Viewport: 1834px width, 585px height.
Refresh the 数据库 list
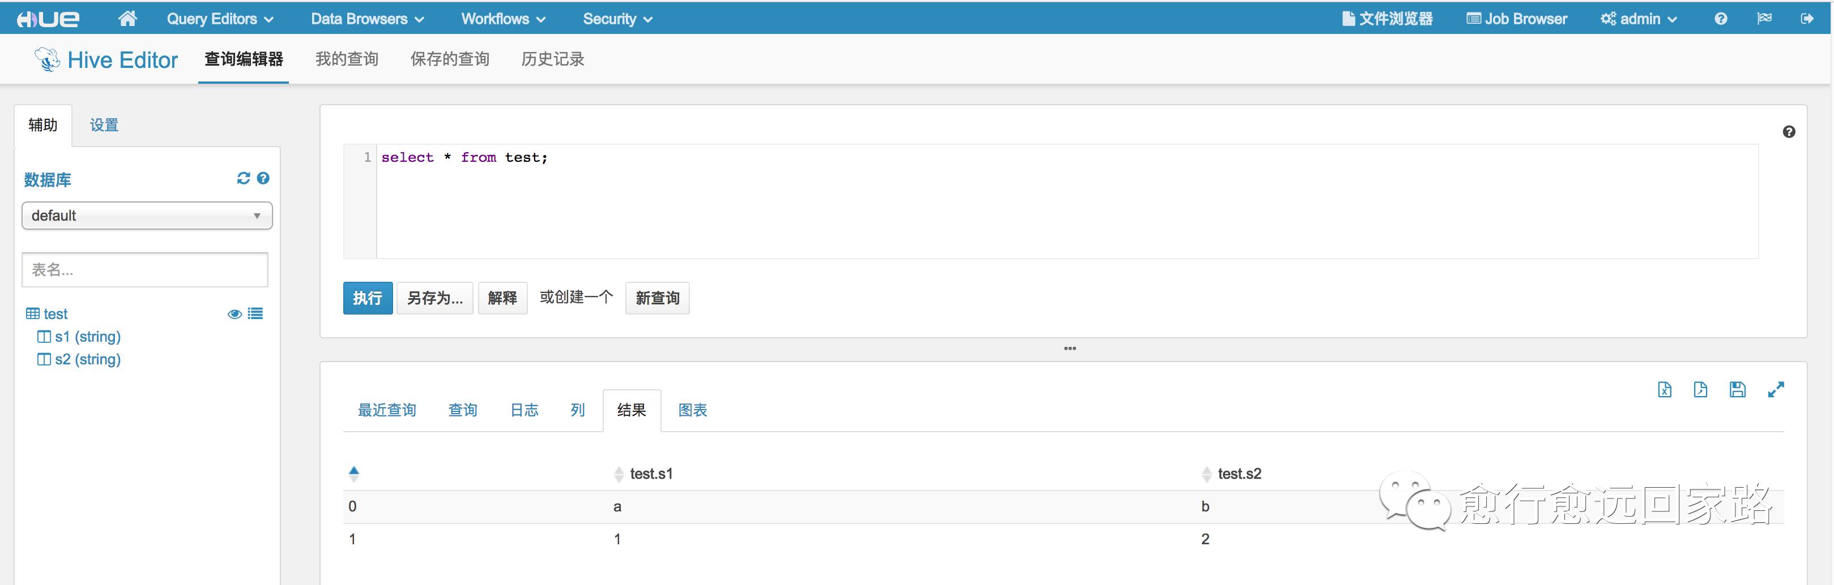(244, 178)
